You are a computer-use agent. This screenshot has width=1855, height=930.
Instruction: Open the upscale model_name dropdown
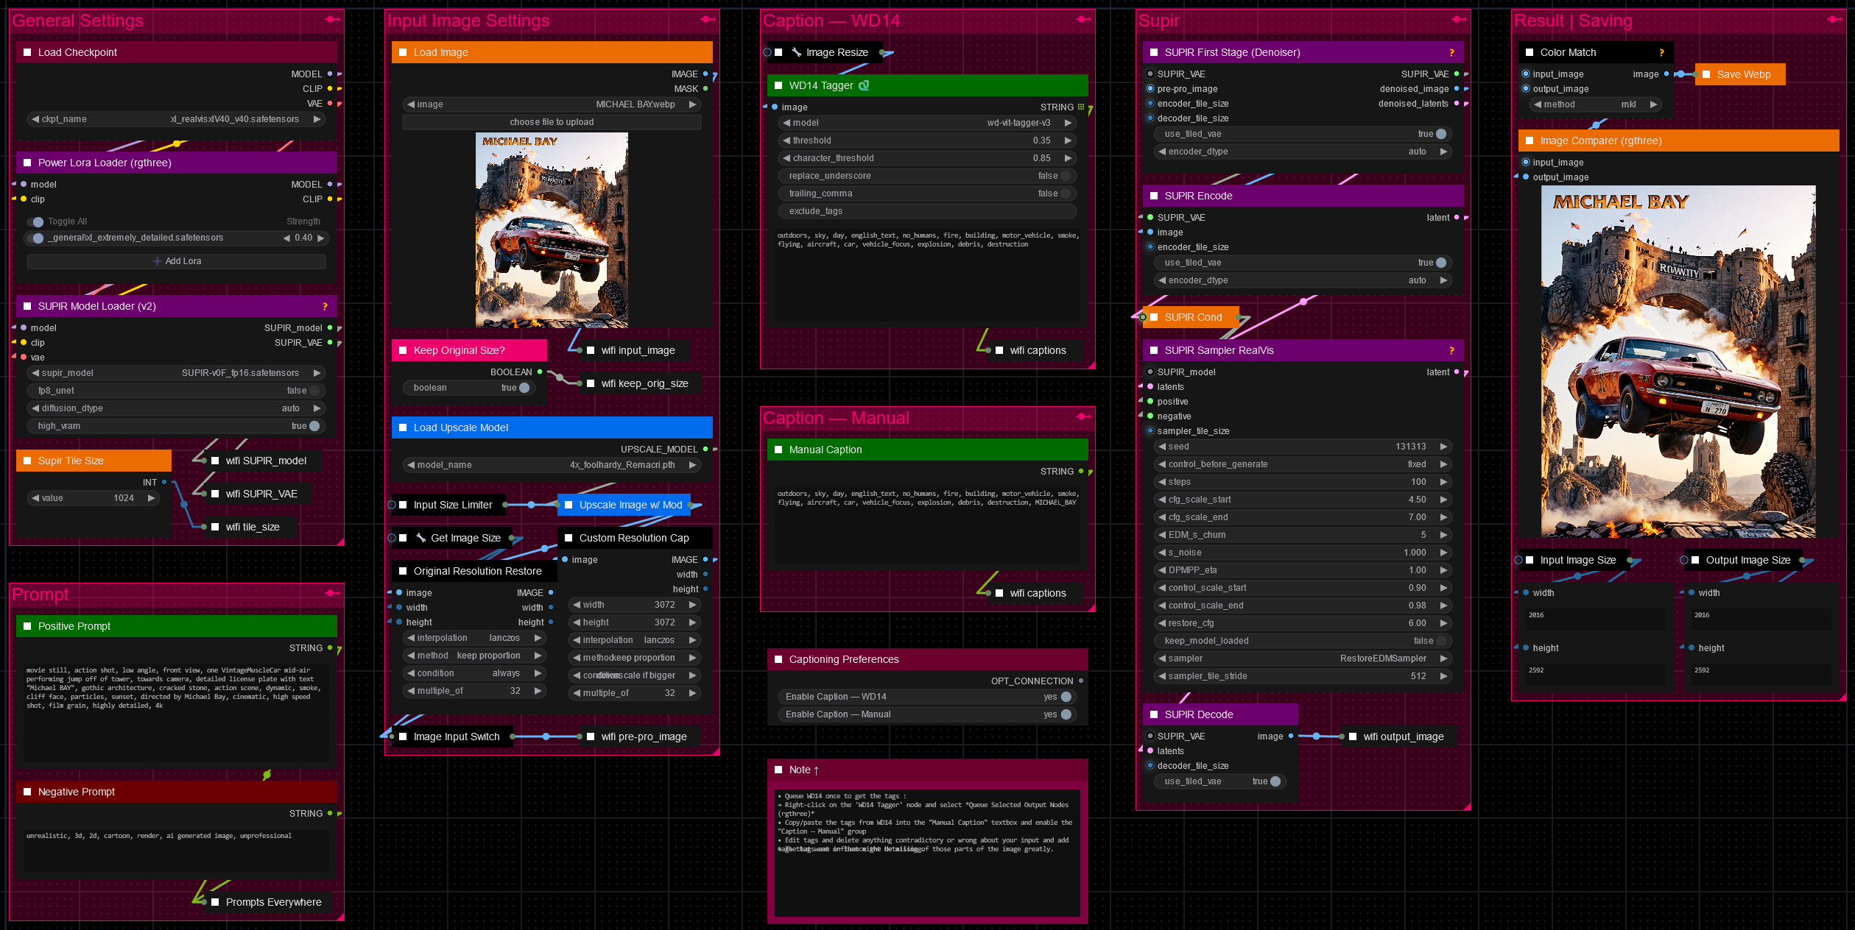point(552,465)
